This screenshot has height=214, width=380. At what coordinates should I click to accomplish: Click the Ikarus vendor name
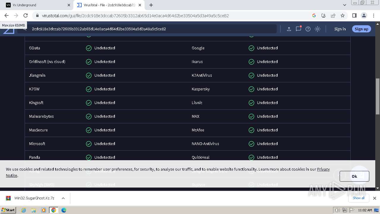pos(197,62)
